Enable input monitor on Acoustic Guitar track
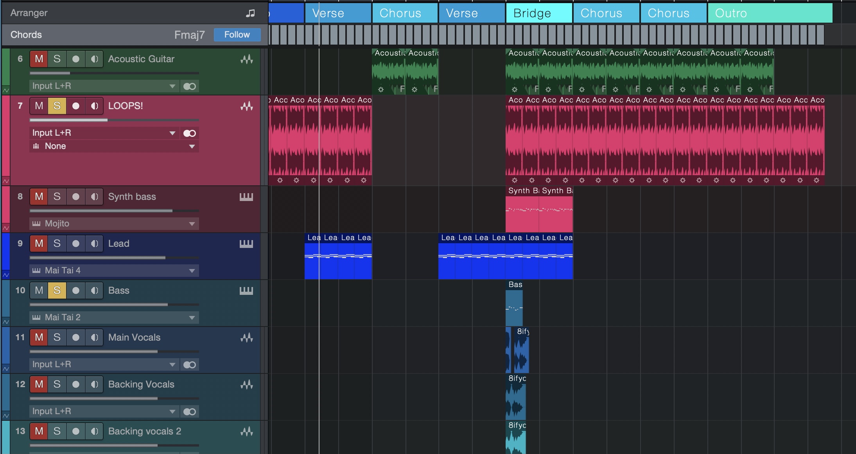The width and height of the screenshot is (856, 454). (x=94, y=59)
